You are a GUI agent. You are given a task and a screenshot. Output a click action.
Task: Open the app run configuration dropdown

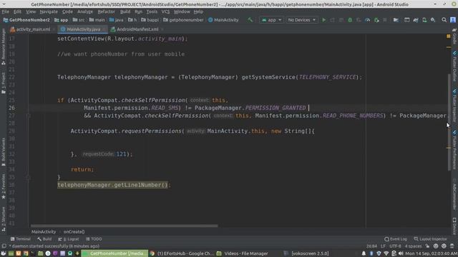coord(271,20)
